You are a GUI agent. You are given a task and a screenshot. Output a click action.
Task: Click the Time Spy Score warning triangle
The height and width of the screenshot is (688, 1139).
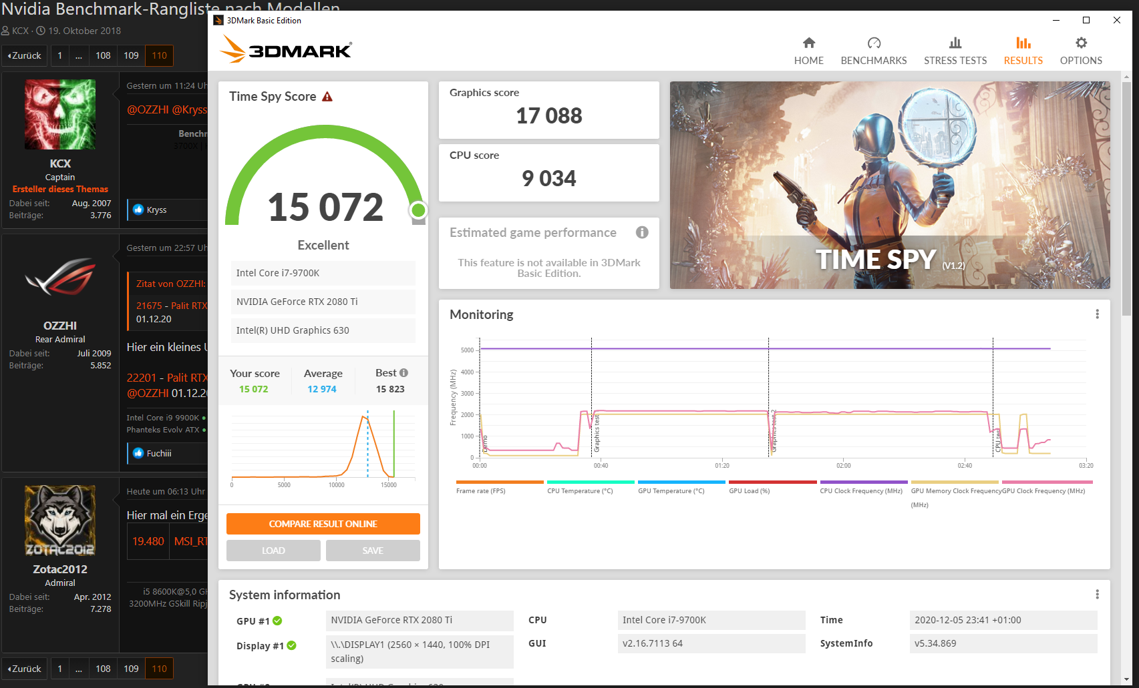327,97
